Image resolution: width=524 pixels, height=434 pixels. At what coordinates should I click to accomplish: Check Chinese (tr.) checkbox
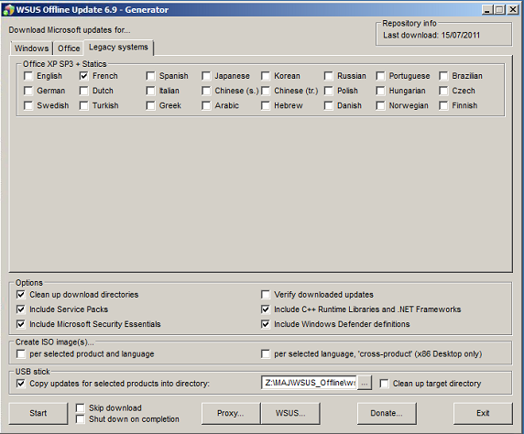[x=266, y=91]
